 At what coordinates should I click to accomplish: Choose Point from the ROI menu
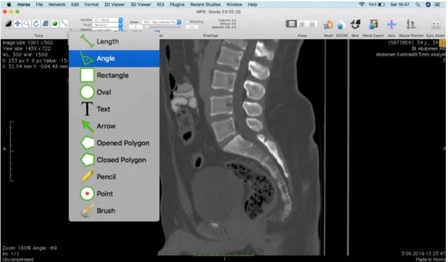coord(114,194)
